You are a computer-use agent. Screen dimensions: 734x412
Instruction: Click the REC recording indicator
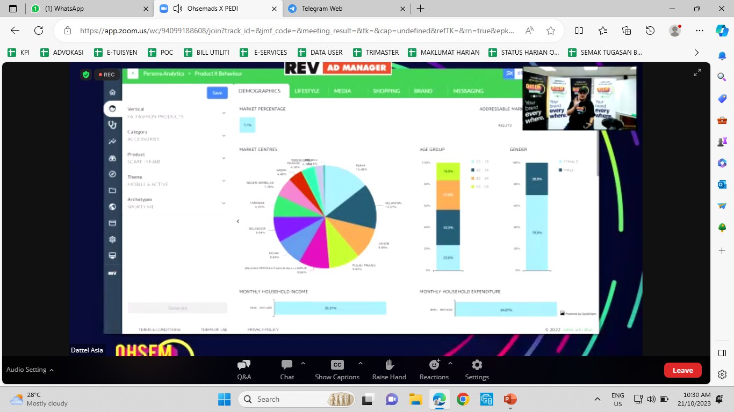click(106, 75)
